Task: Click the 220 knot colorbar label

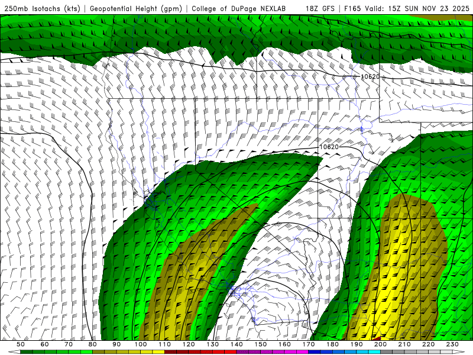Action: pyautogui.click(x=429, y=344)
